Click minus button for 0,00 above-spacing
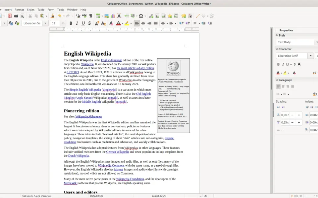318x198 pixels. (x=292, y=115)
